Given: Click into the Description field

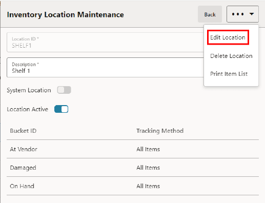Looking at the screenshot, I should (106, 68).
